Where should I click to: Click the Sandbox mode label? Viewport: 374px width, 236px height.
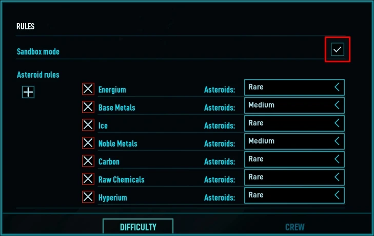pyautogui.click(x=38, y=51)
